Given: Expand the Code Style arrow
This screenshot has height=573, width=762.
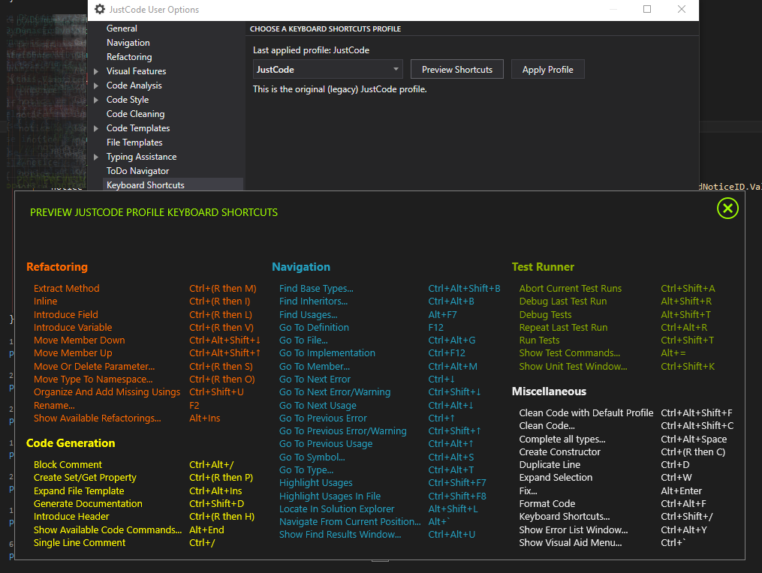Looking at the screenshot, I should click(96, 100).
